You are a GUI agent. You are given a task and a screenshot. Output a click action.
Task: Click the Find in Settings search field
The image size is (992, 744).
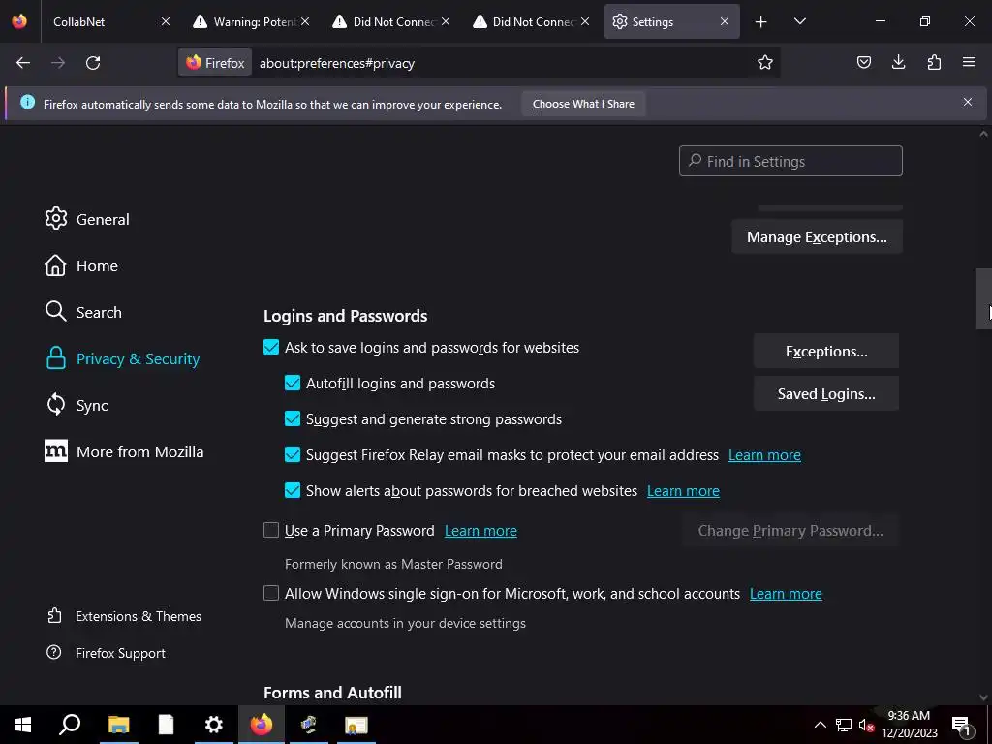point(790,162)
